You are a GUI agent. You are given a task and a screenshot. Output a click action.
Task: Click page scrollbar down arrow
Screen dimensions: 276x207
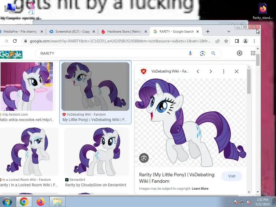point(258,192)
